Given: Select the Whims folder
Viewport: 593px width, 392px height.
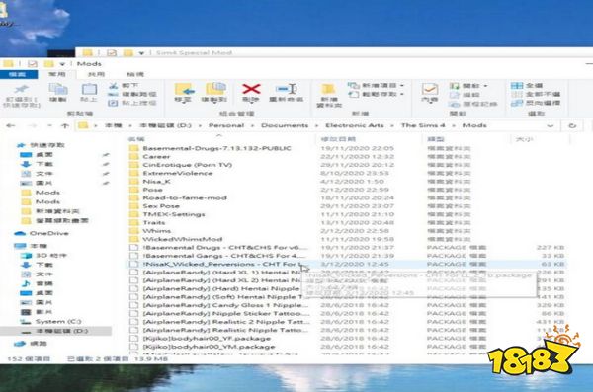Looking at the screenshot, I should (150, 231).
